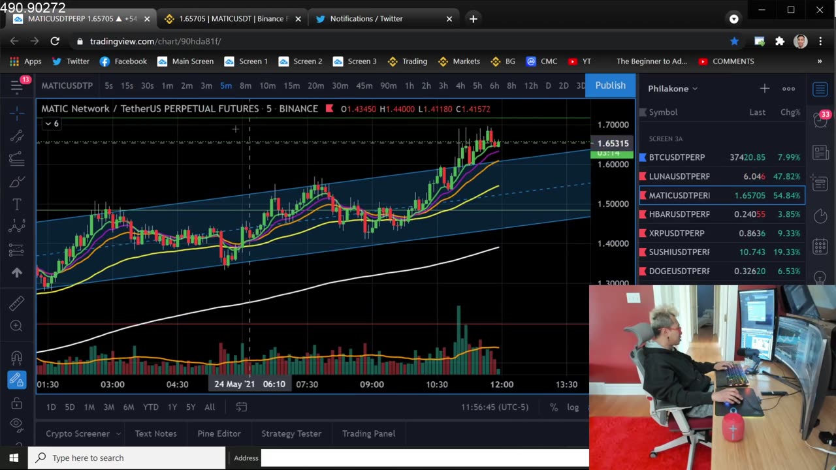Click the Chg% column header
This screenshot has height=470, width=836.
pos(790,112)
